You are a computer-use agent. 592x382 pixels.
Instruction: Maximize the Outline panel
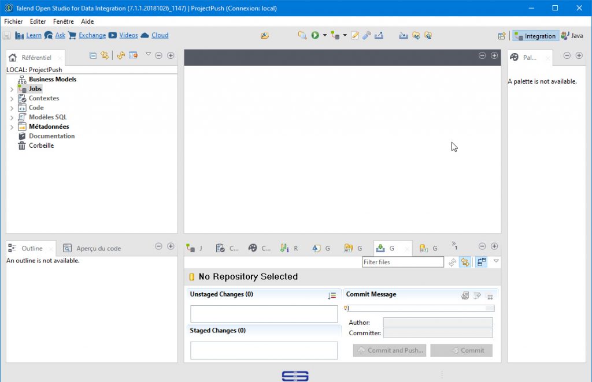[171, 246]
